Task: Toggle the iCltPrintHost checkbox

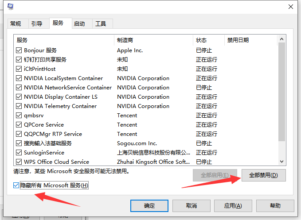Action: click(19, 69)
